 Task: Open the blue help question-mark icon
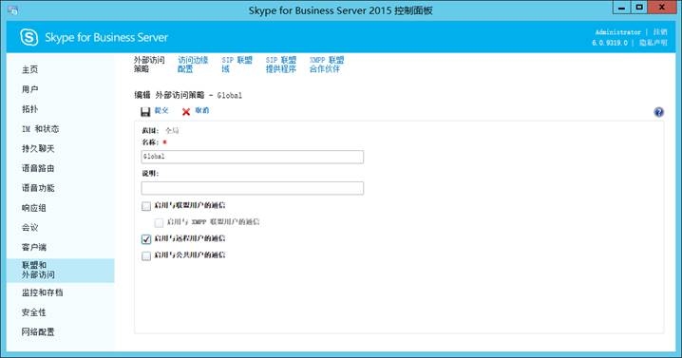coord(658,112)
